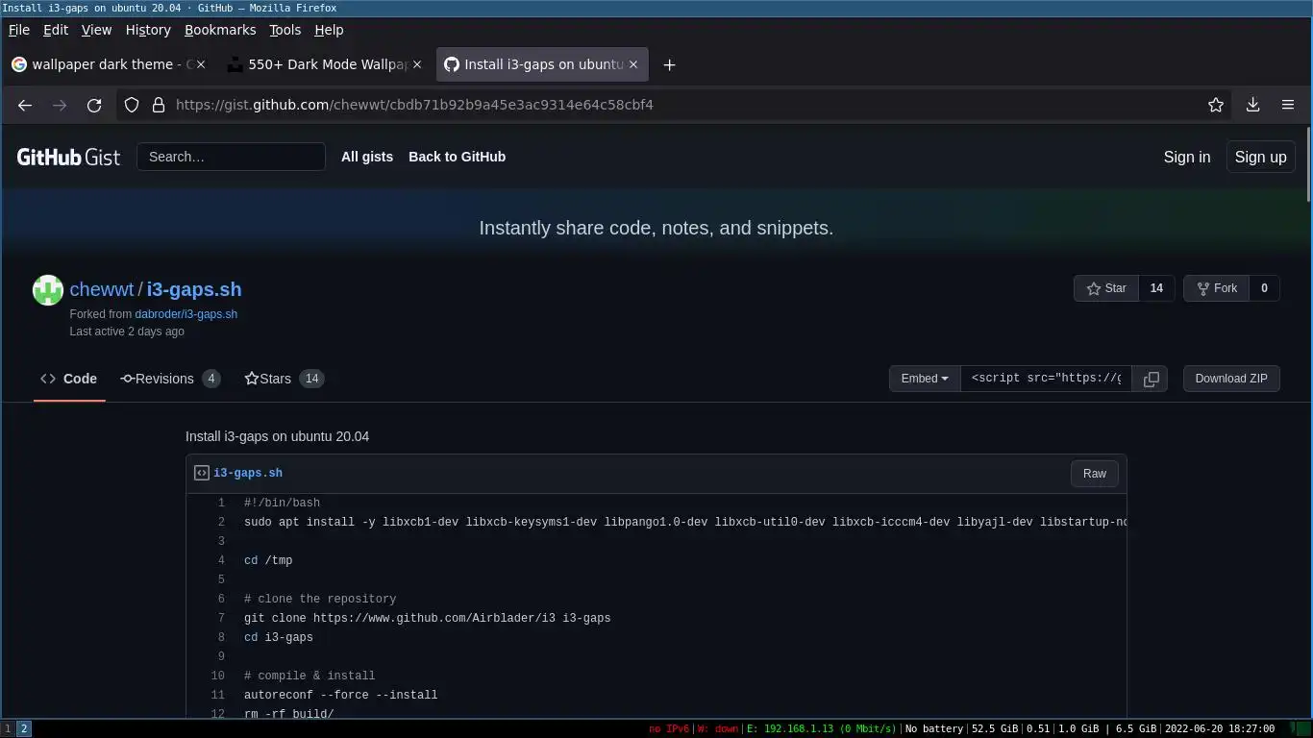Click the padlock site security icon
Viewport: 1313px width, 738px height.
tap(158, 105)
